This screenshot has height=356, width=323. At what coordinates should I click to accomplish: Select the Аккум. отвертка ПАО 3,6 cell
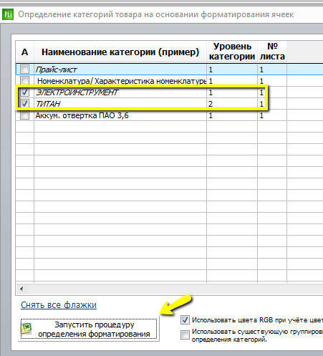pyautogui.click(x=120, y=115)
